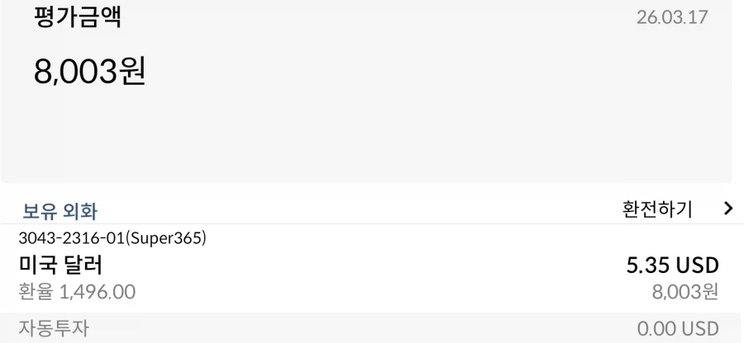Tap the exchange rate value 1,496.00
This screenshot has height=343, width=744.
point(98,291)
